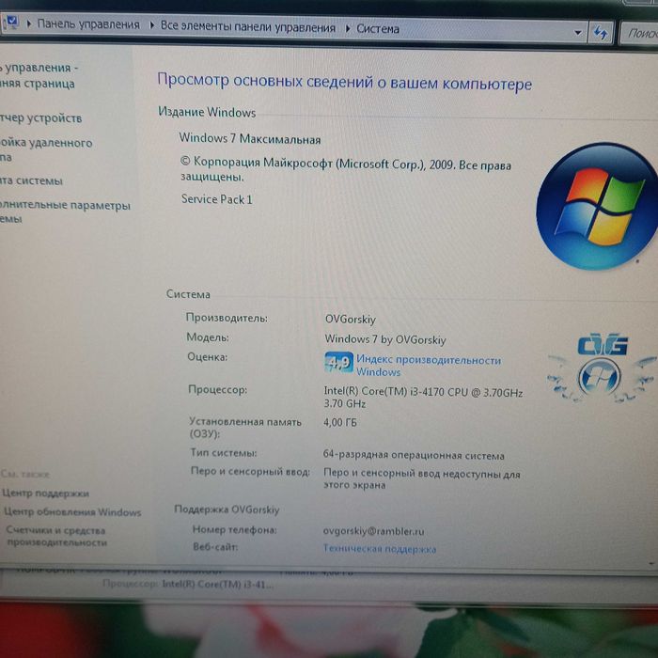Click the Windows 7 logo orb image

coord(597,206)
